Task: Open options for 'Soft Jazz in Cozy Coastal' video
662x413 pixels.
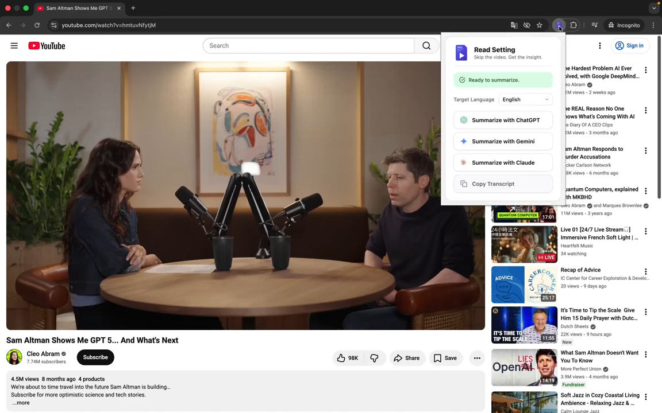Action: point(645,398)
